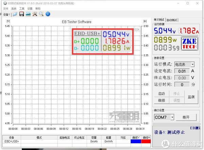Click the 设备 column header
Image resolution: width=204 pixels, height=150 pixels.
[12, 137]
